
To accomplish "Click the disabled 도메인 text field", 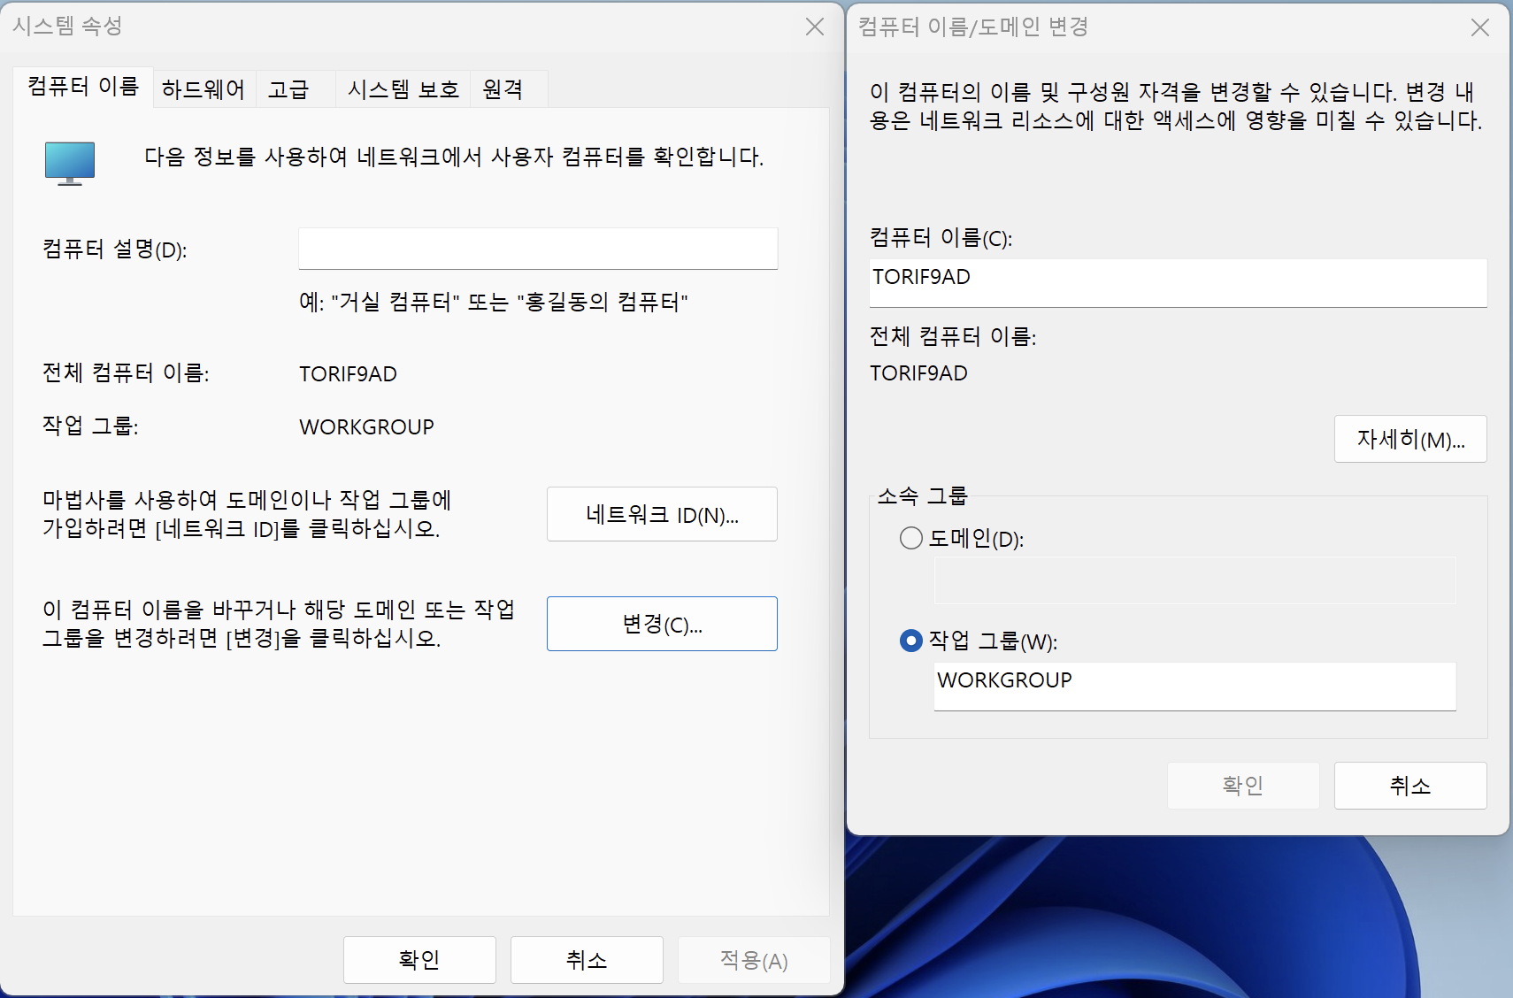I will pos(1195,580).
